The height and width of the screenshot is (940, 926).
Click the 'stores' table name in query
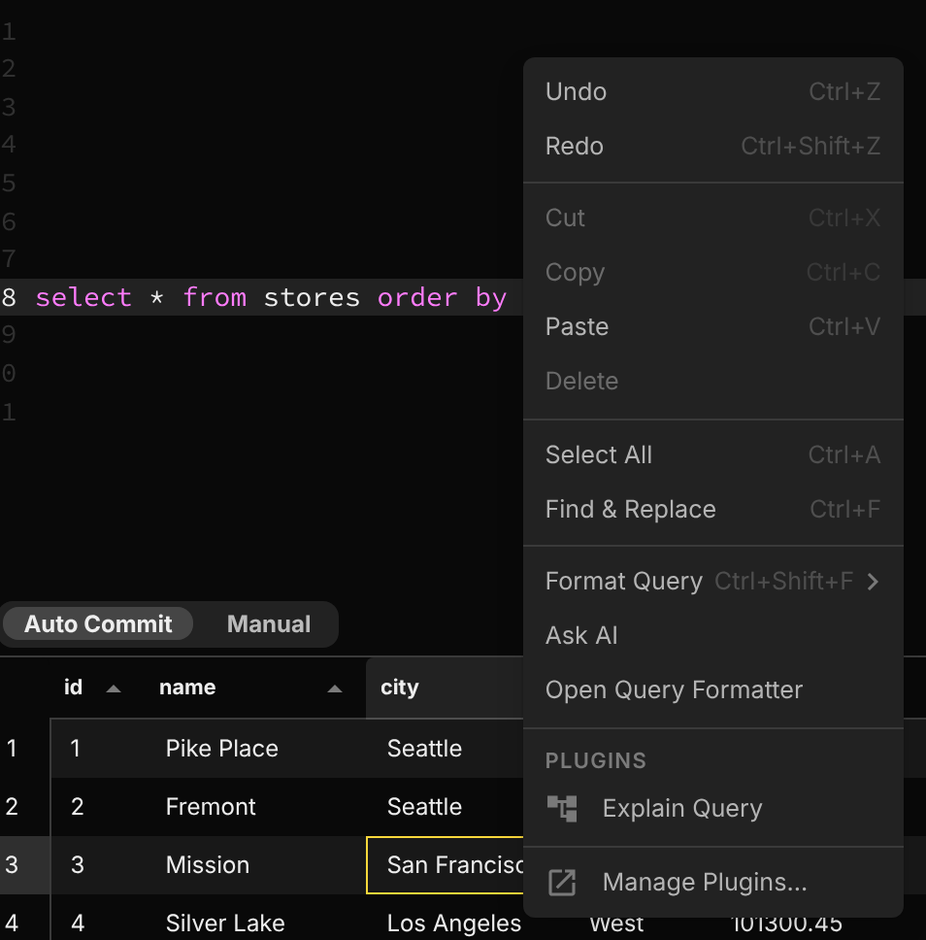(x=312, y=298)
